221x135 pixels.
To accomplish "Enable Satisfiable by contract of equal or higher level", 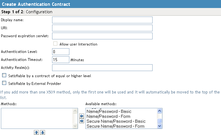I will pos(4,75).
